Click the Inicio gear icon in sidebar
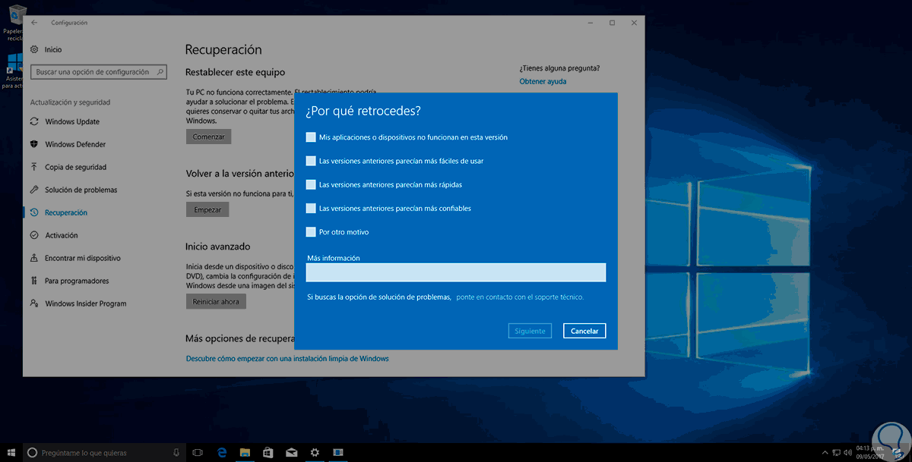 (x=34, y=49)
